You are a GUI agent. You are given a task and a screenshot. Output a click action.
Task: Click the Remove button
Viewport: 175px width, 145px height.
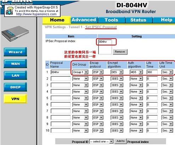[x=120, y=52]
